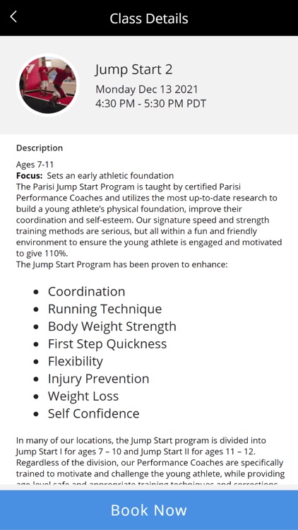The height and width of the screenshot is (530, 298).
Task: Tap the Flexibility bullet item
Action: coord(76,361)
